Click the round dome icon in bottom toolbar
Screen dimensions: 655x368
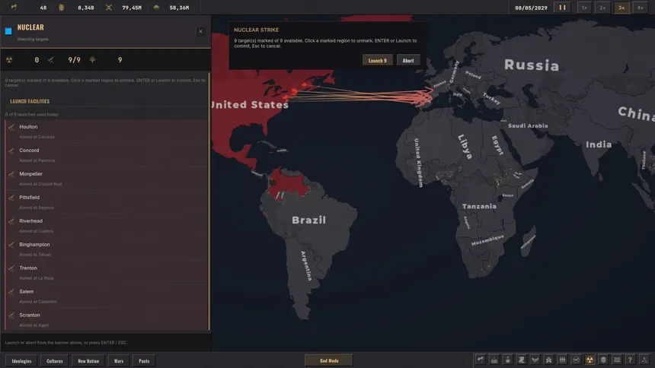pos(576,360)
